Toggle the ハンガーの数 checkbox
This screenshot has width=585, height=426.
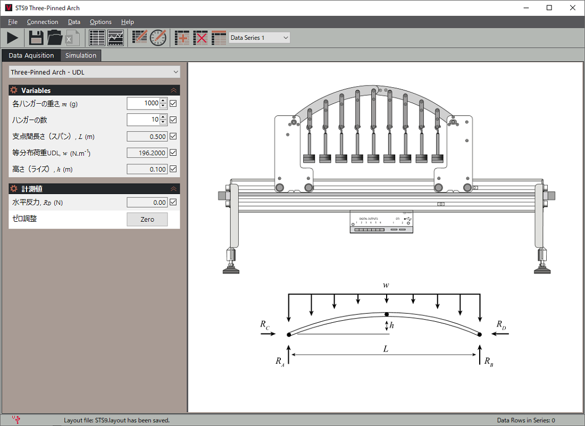(x=173, y=120)
